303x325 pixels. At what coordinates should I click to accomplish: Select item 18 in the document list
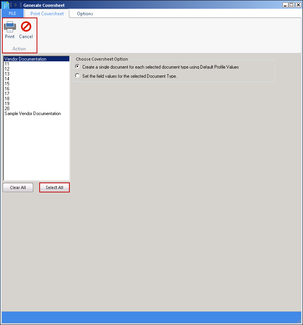pyautogui.click(x=37, y=99)
